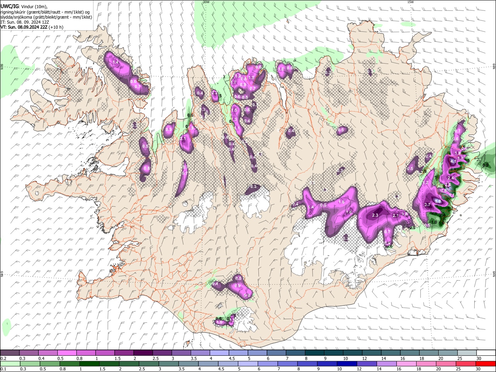The width and height of the screenshot is (496, 372).
Task: Click the 'VT: Sun. 08.09.2024 22Z (+10 h)' line
Action: click(32, 27)
